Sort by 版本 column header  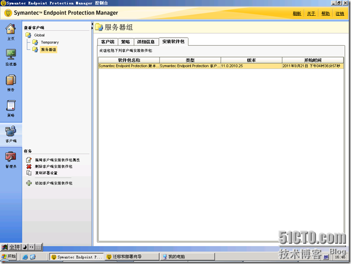251,60
